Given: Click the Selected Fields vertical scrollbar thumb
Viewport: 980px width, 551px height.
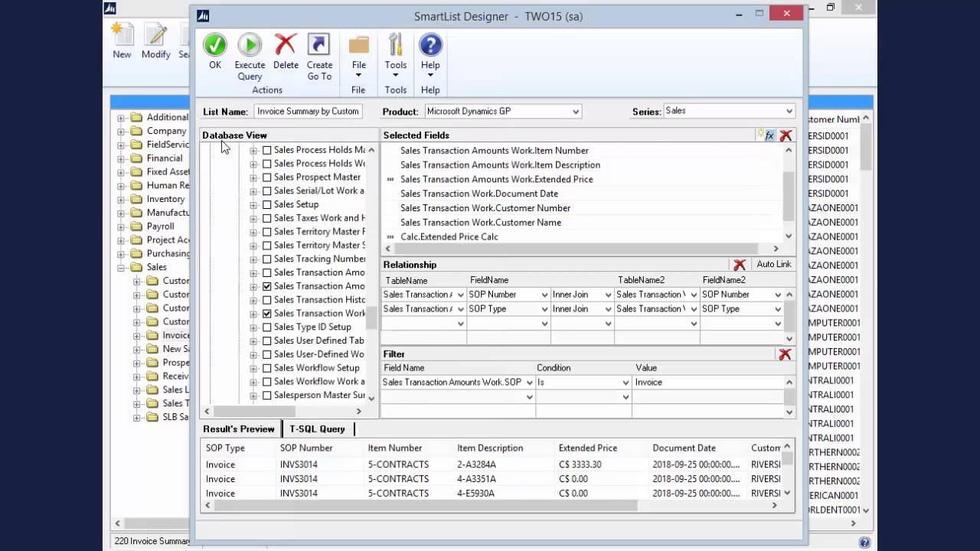Looking at the screenshot, I should click(789, 196).
